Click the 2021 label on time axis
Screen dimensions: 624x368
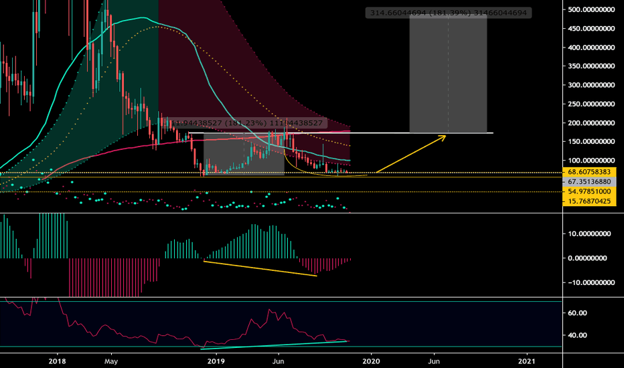click(x=527, y=361)
